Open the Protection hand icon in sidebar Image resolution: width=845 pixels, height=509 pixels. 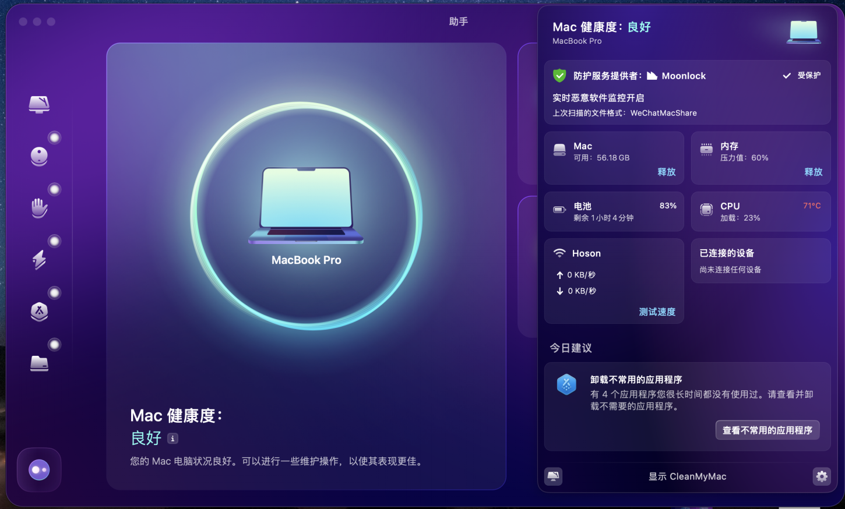(x=39, y=208)
